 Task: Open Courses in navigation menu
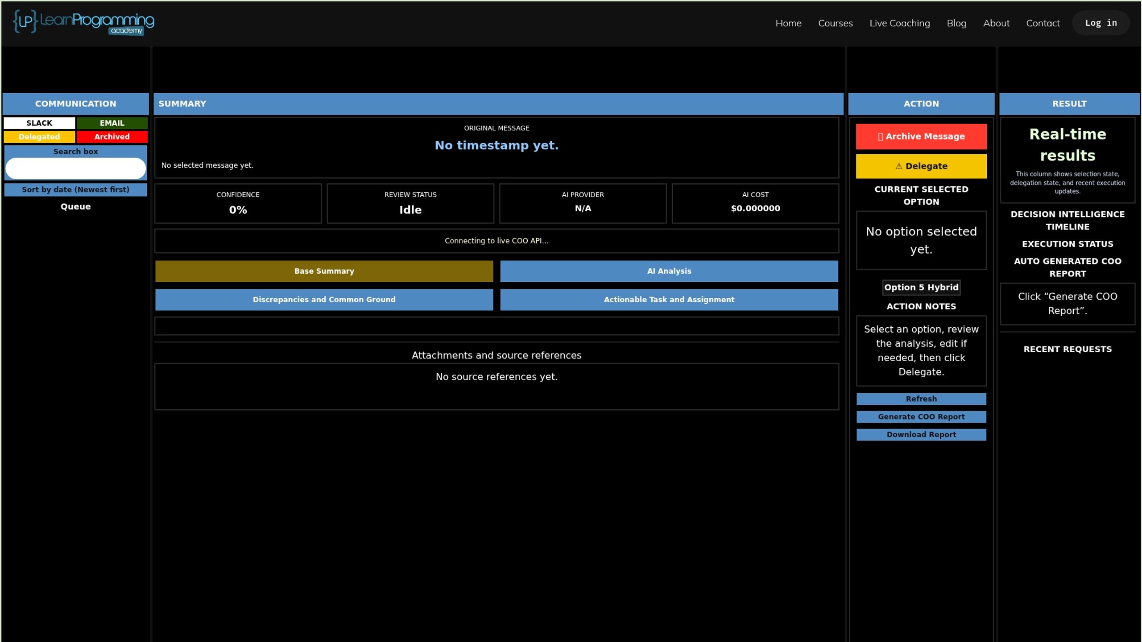coord(835,23)
